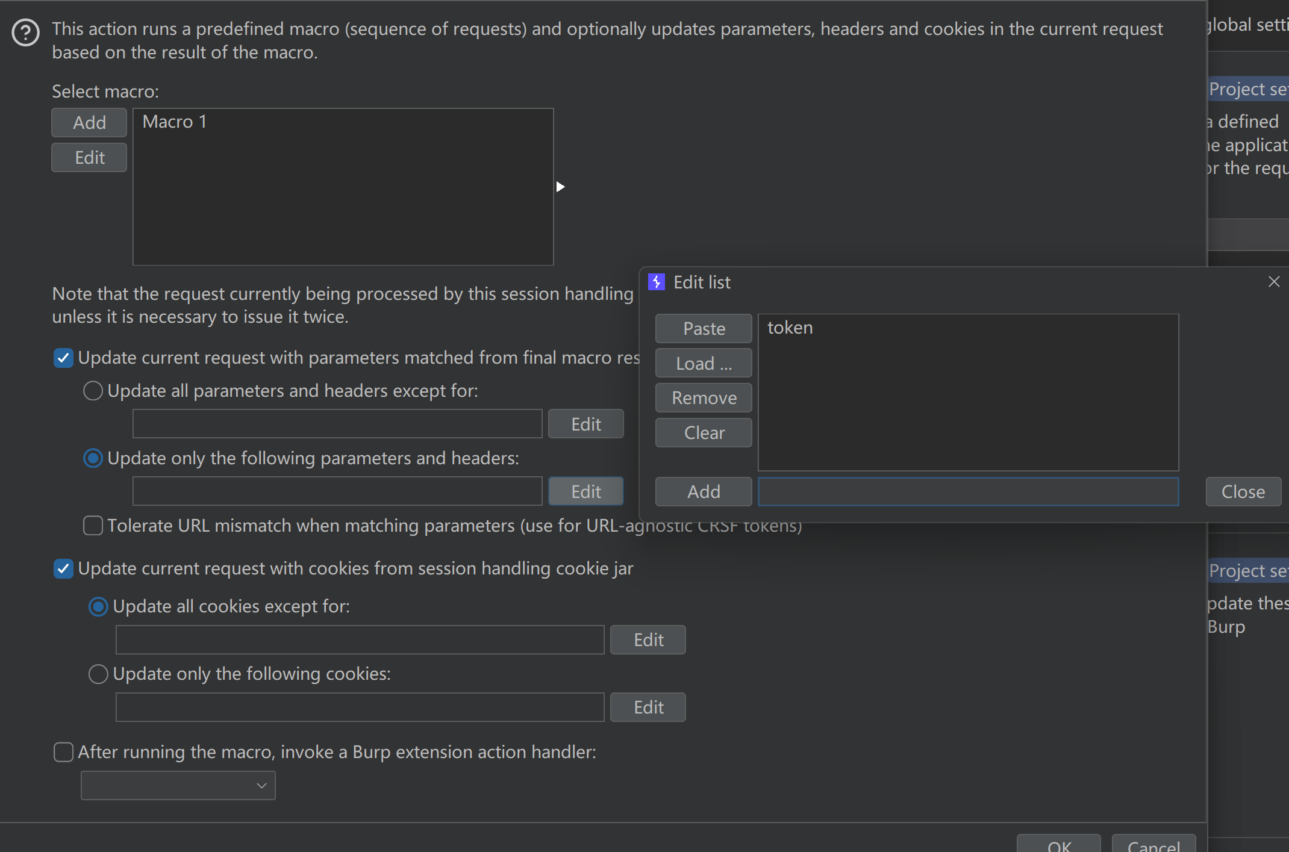Click the Add macro button

[89, 123]
